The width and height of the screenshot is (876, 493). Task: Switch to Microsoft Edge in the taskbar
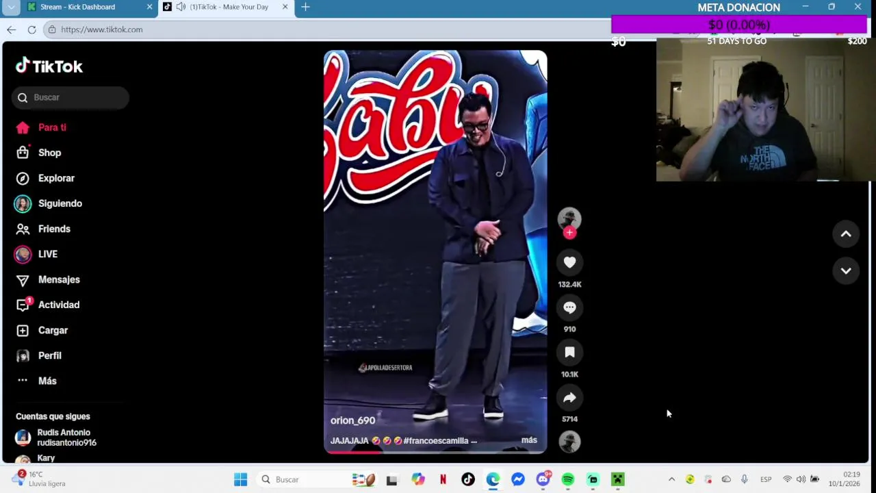tap(493, 479)
